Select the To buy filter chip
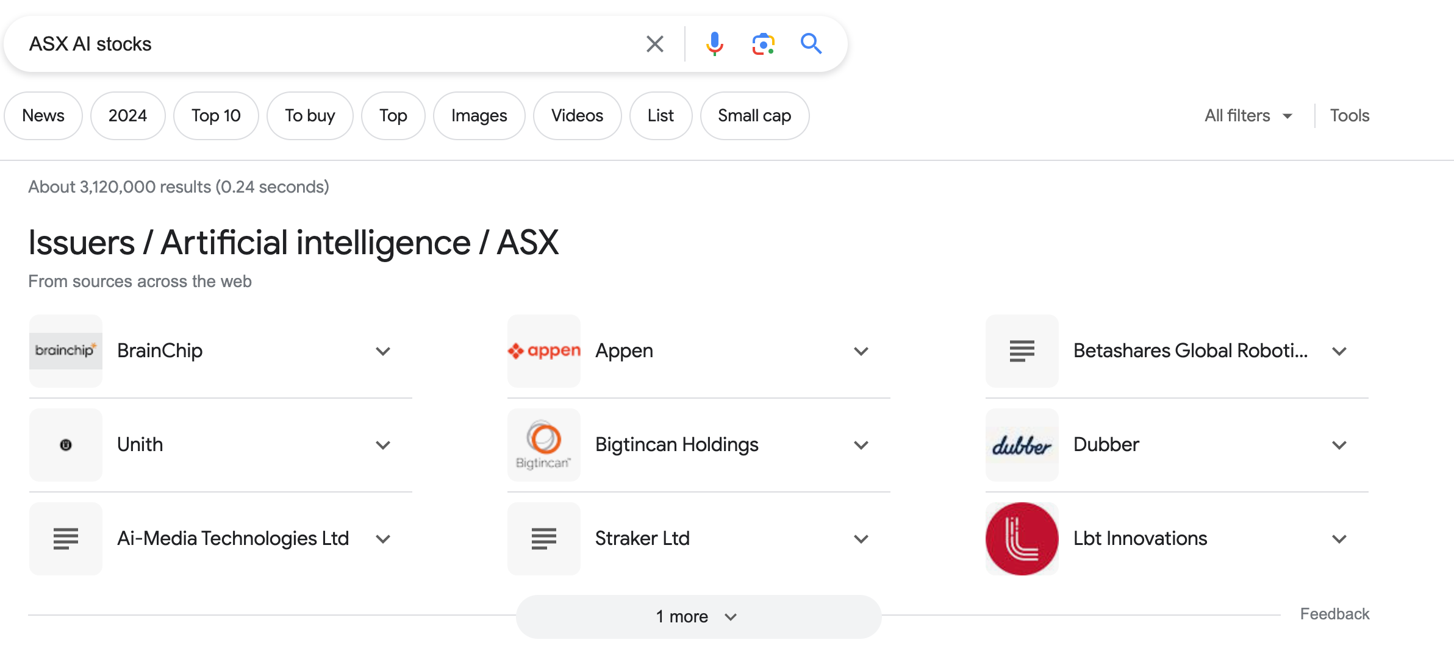 (310, 116)
